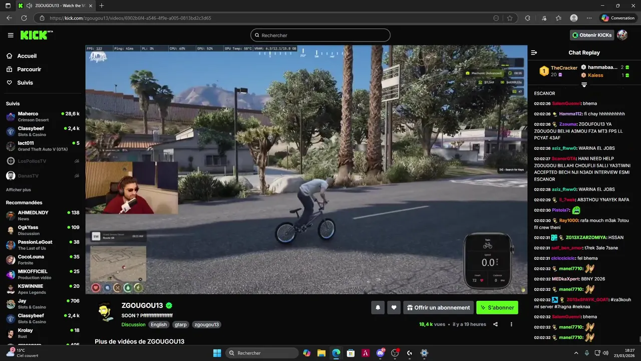The width and height of the screenshot is (641, 361).
Task: Open the Kick hamburger sidebar menu
Action: click(x=11, y=35)
